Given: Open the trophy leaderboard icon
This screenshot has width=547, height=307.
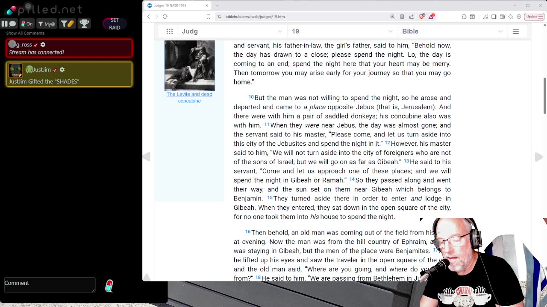Looking at the screenshot, I should pyautogui.click(x=84, y=23).
